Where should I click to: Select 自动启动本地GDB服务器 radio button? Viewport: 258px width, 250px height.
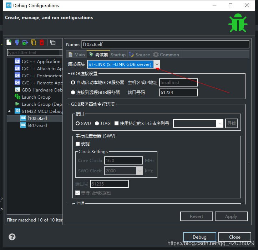point(73,83)
